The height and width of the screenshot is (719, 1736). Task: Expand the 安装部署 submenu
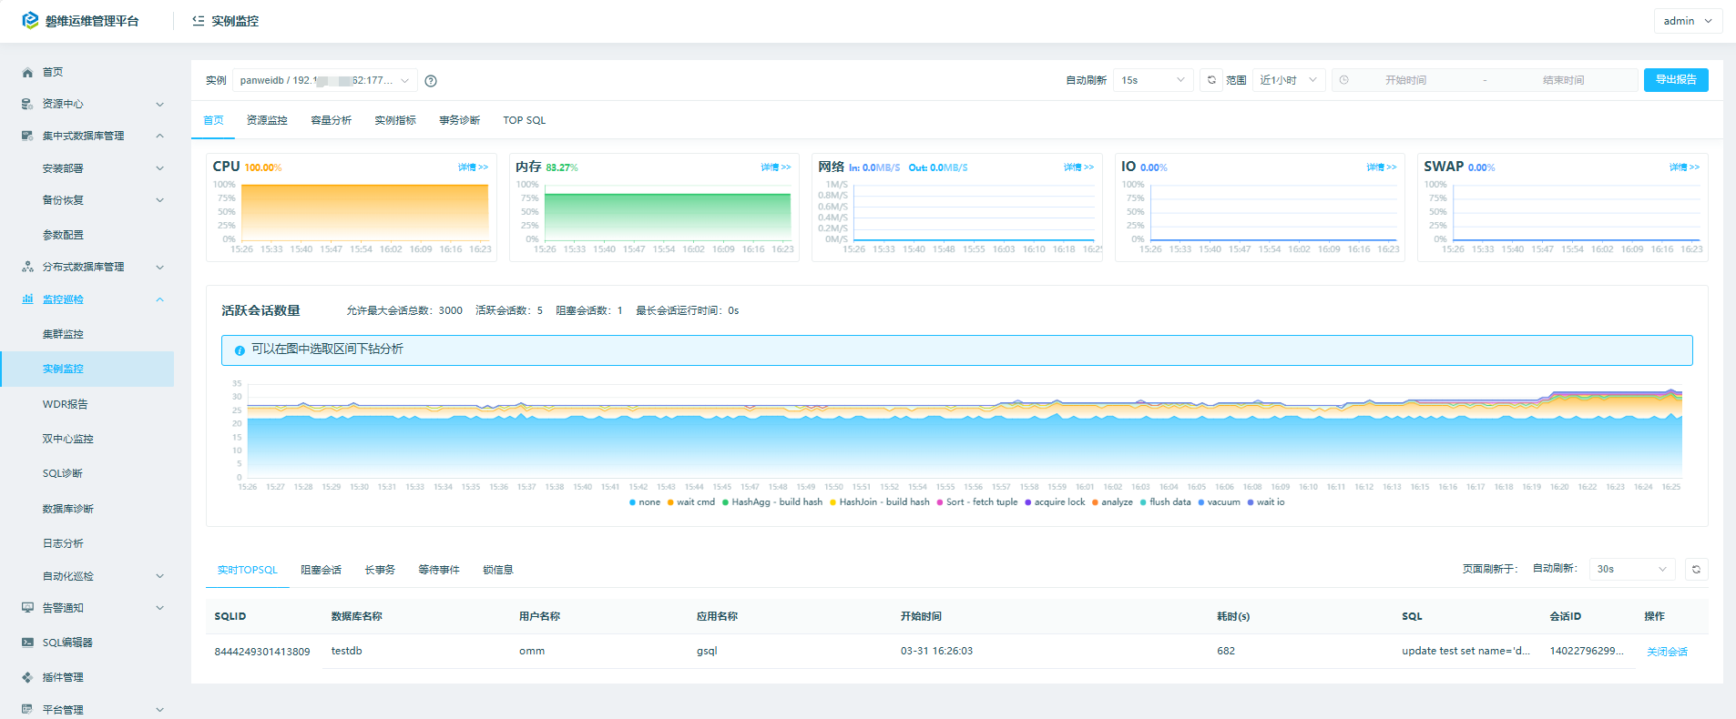[159, 168]
